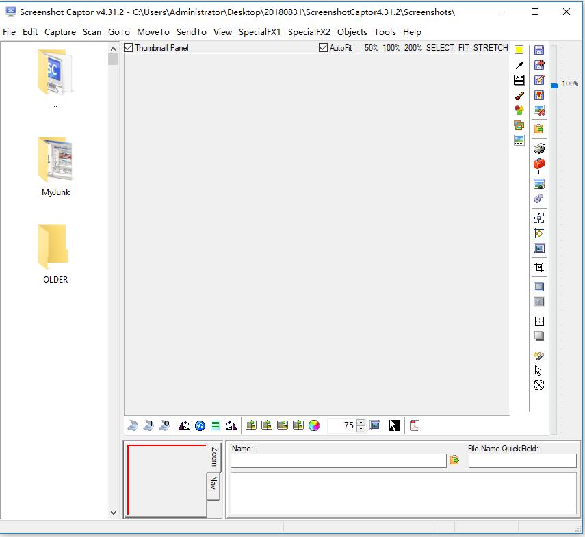The width and height of the screenshot is (585, 537).
Task: Decrease the 75 value with down arrow
Action: pyautogui.click(x=361, y=428)
